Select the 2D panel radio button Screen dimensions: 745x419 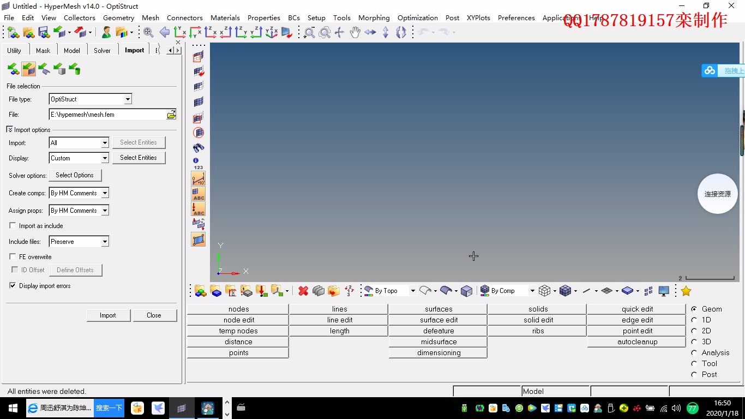(694, 331)
